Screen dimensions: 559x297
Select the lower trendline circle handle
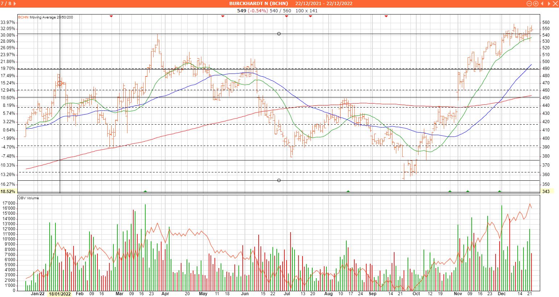(279, 180)
